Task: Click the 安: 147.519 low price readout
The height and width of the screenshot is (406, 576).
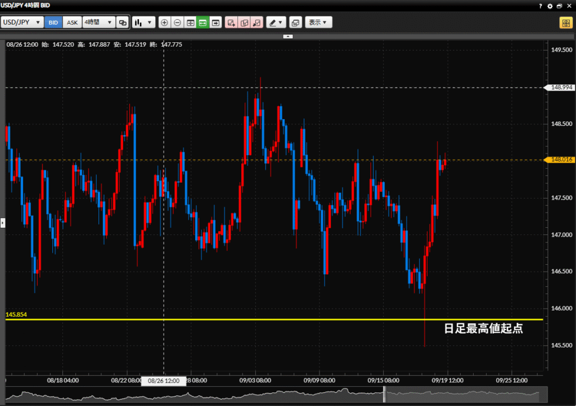Action: (x=130, y=44)
